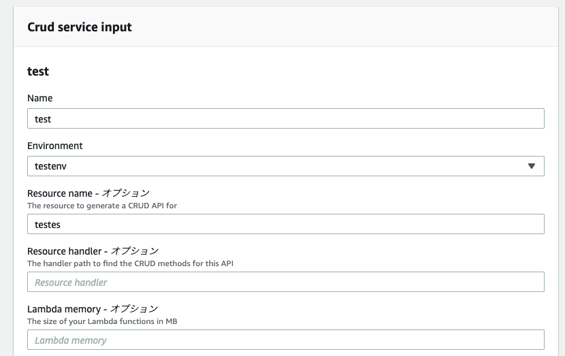Click the CRUD API resource description text
The width and height of the screenshot is (565, 356).
(102, 205)
